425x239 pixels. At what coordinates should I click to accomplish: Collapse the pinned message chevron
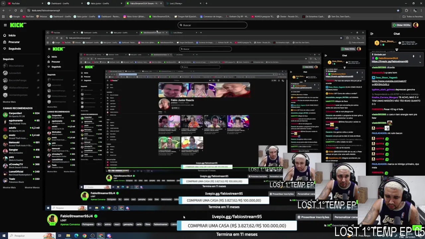pos(420,62)
